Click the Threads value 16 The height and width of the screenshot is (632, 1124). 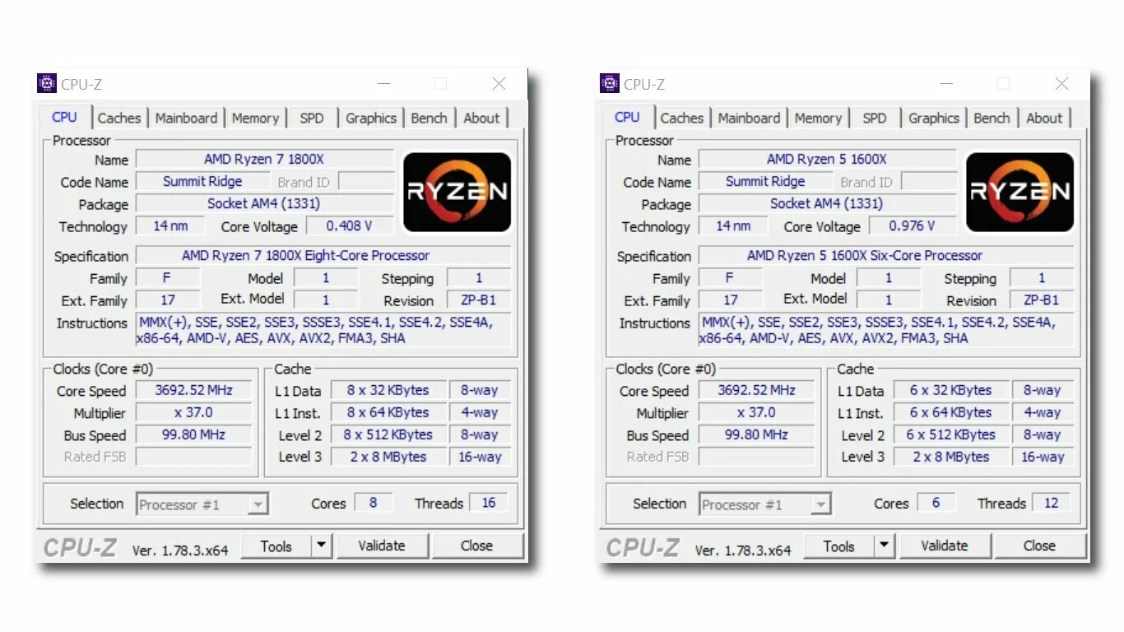pos(489,503)
